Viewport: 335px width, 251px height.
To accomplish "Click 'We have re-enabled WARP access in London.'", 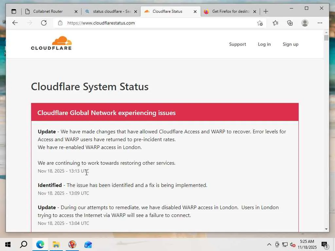I will tap(90, 147).
